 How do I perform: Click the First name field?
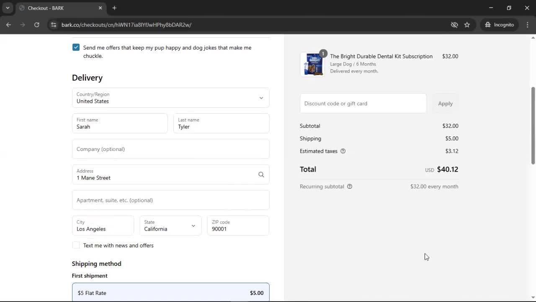[x=120, y=123]
